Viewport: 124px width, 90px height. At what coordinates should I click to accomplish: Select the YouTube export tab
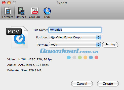[x=34, y=13]
